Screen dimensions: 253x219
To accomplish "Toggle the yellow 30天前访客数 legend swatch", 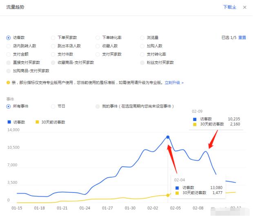I will click(37, 122).
